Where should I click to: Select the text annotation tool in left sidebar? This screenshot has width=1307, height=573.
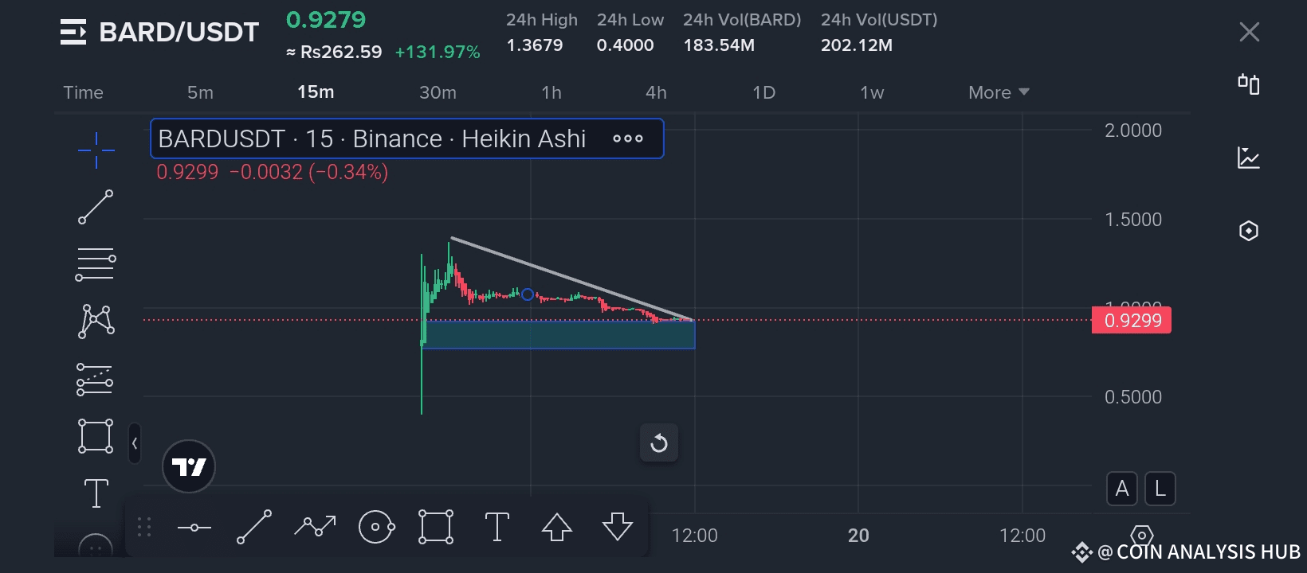[x=96, y=493]
